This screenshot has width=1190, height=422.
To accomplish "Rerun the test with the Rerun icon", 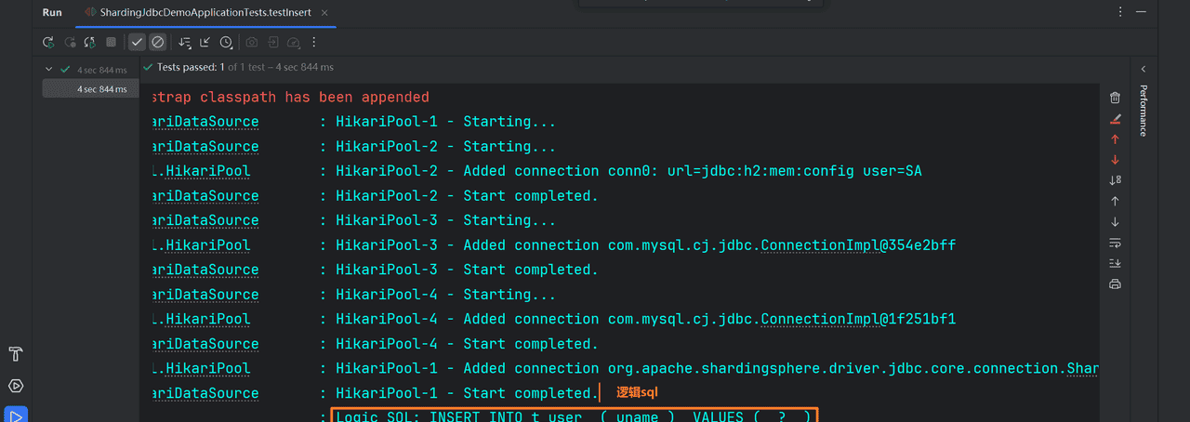I will point(48,43).
